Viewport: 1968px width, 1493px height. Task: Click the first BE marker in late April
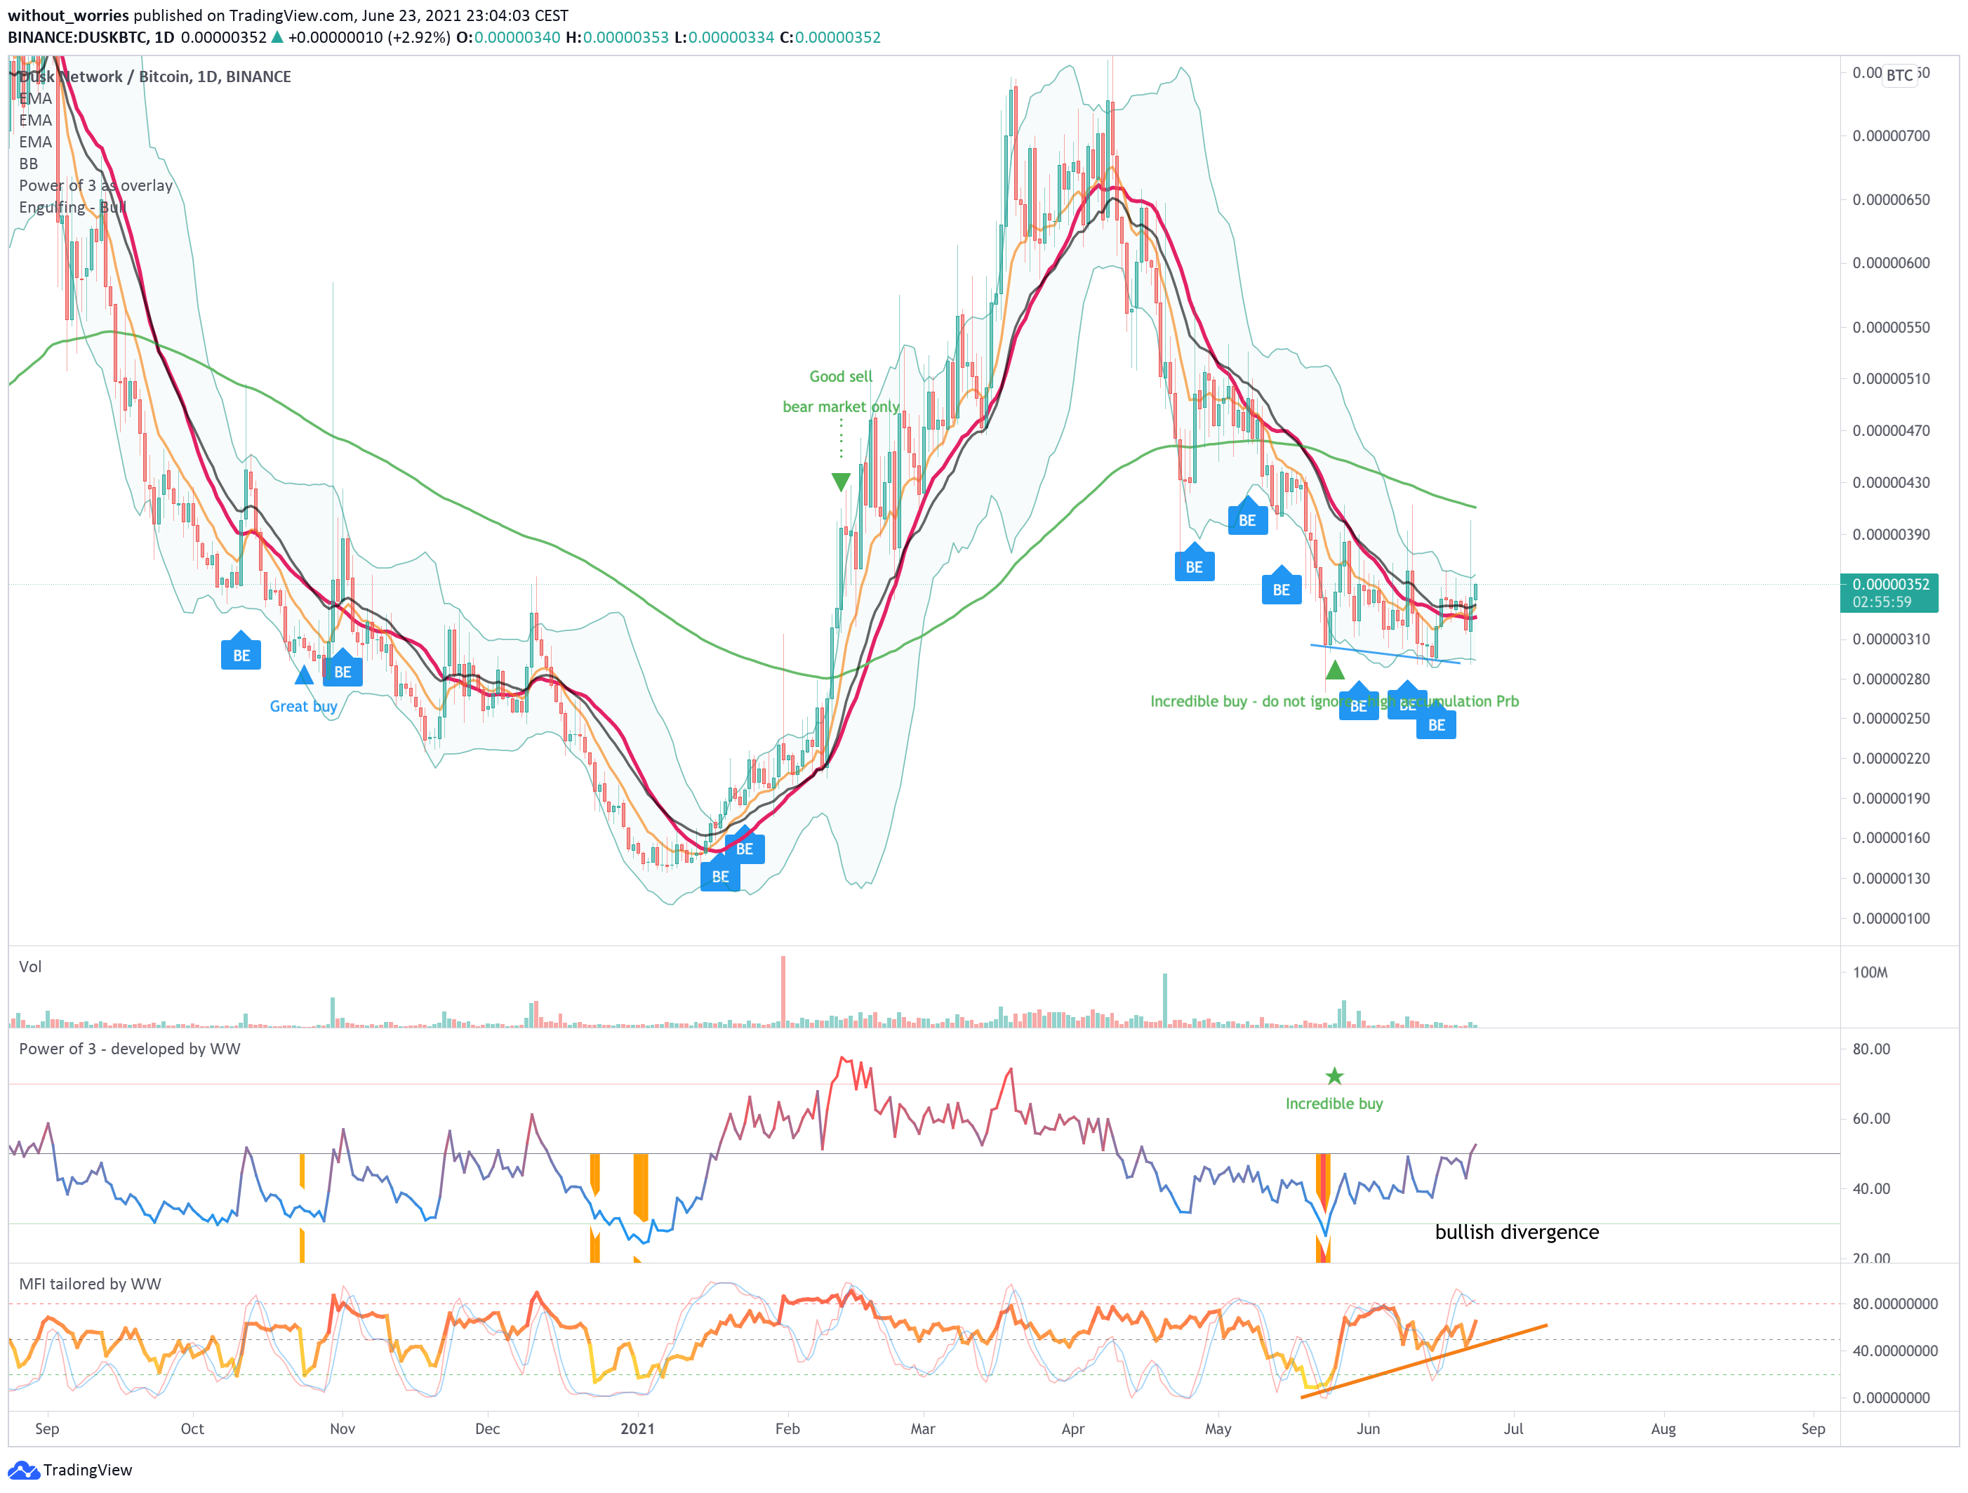[1194, 563]
